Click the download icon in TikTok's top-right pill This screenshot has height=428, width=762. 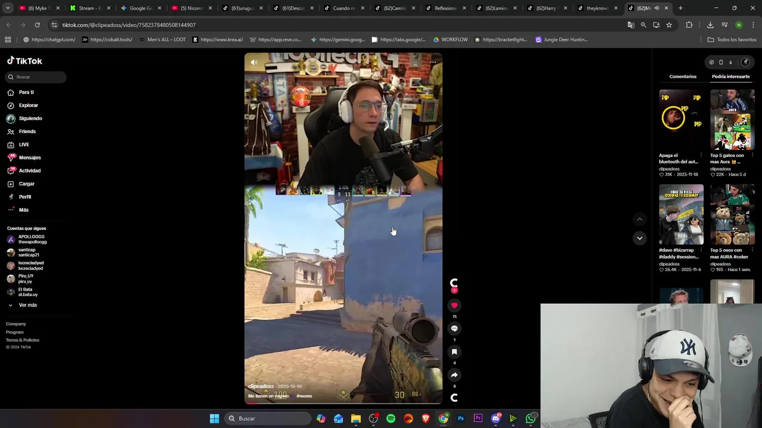[x=730, y=62]
